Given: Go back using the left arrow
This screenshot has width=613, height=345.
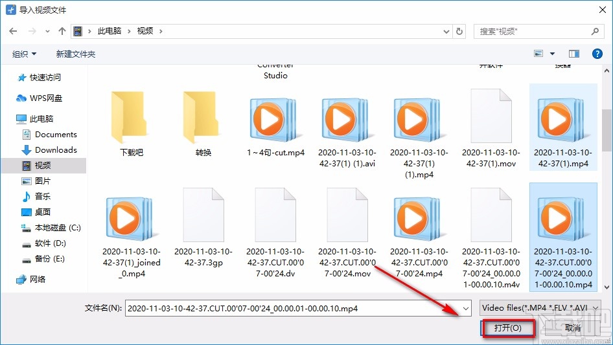Looking at the screenshot, I should click(13, 31).
